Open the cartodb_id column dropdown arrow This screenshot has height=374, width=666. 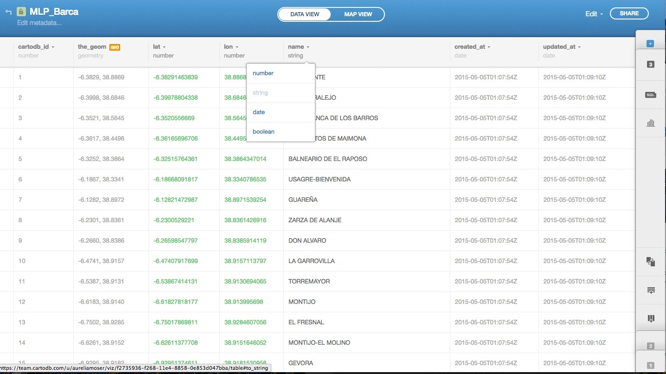pos(53,47)
